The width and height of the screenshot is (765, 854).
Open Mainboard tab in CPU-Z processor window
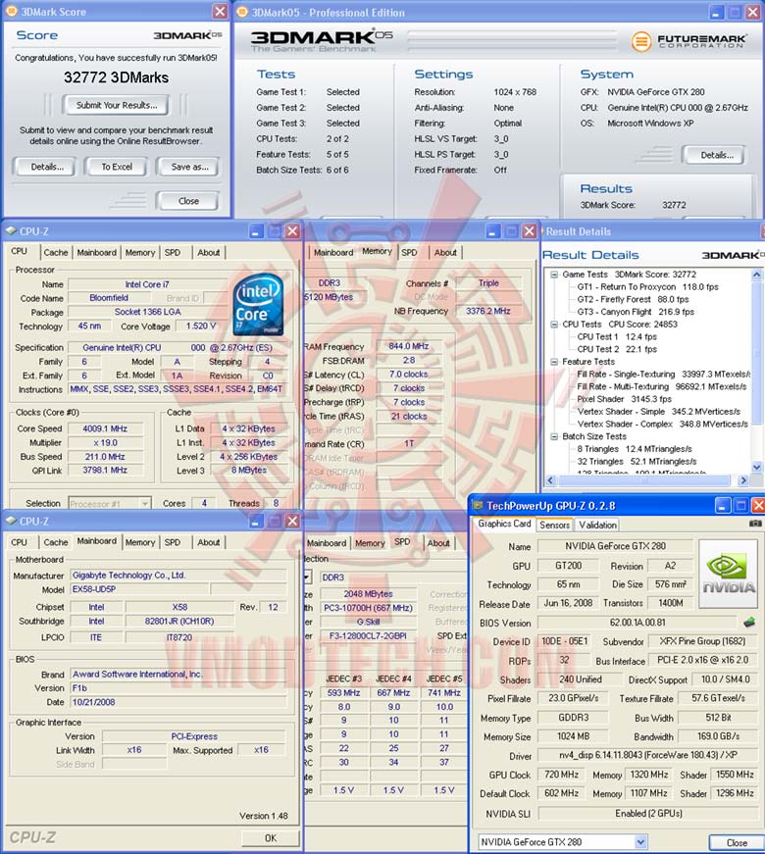(96, 253)
